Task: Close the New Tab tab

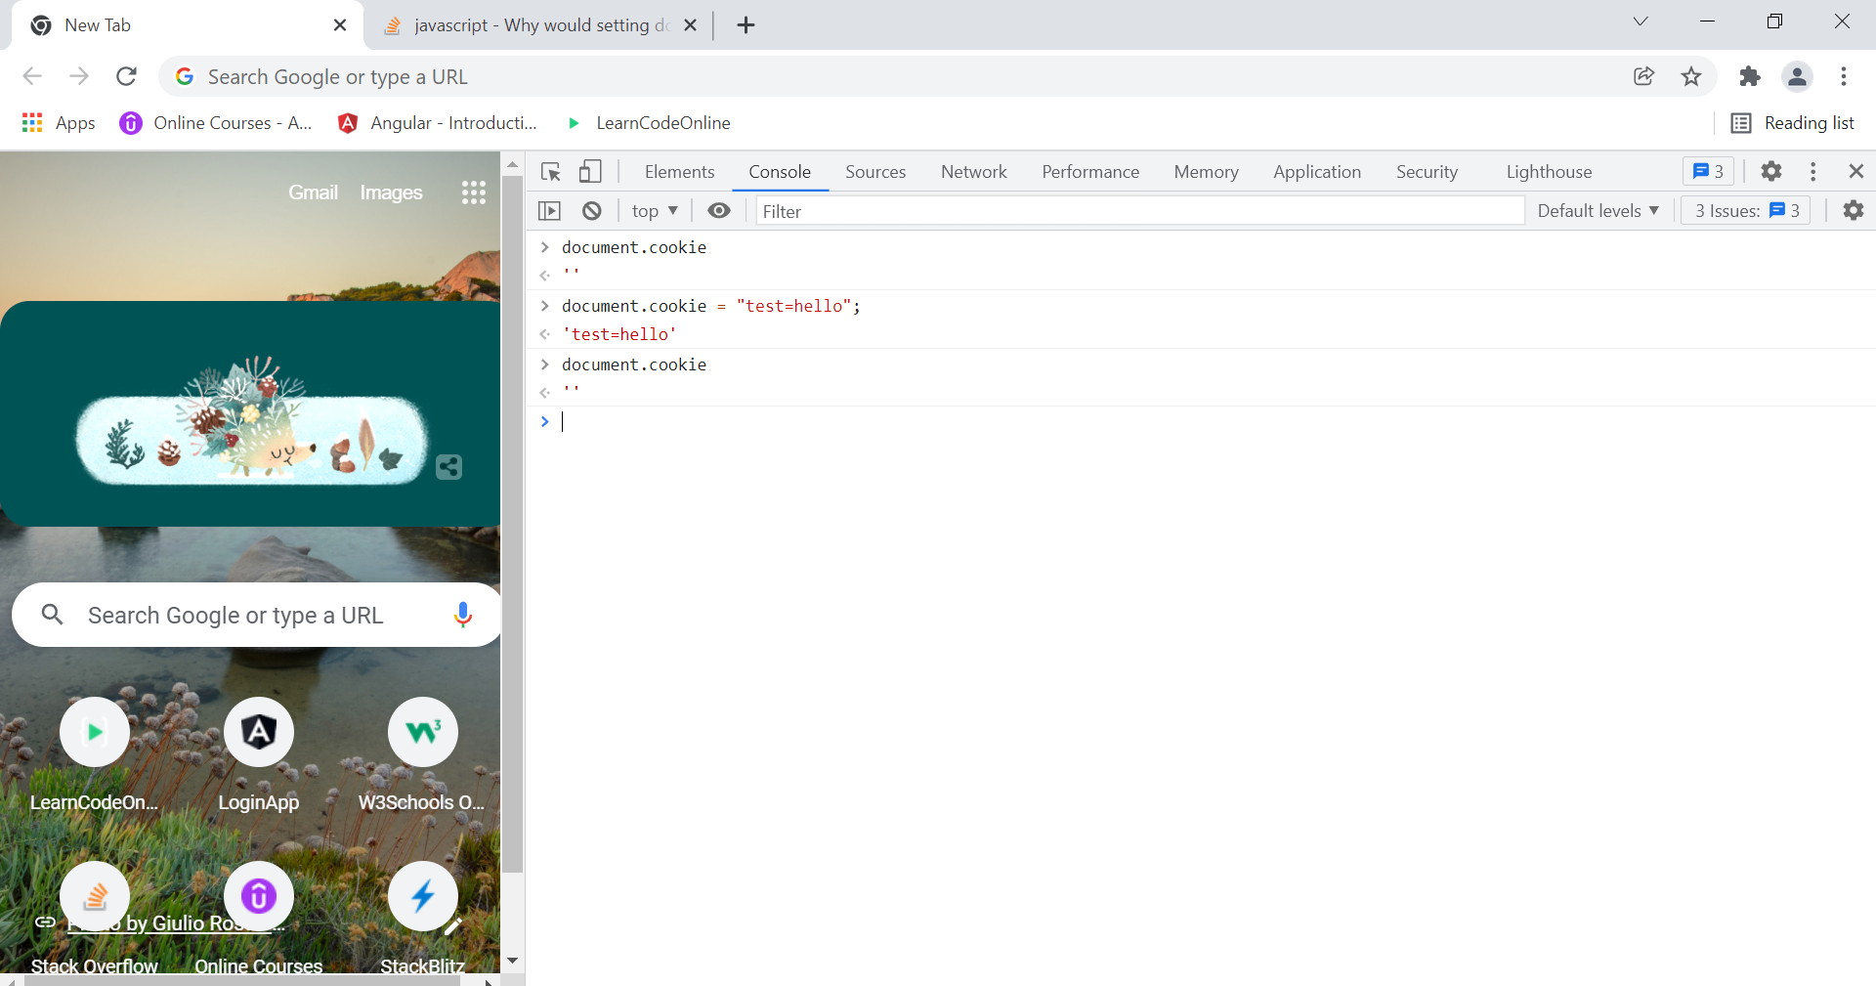Action: 340,25
